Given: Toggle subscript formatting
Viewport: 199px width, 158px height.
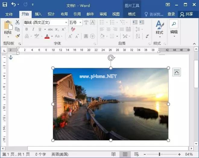Looking at the screenshot, I should 57,29.
